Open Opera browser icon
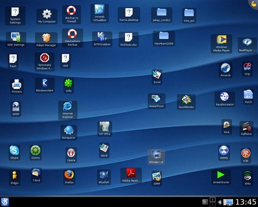 tap(71, 155)
